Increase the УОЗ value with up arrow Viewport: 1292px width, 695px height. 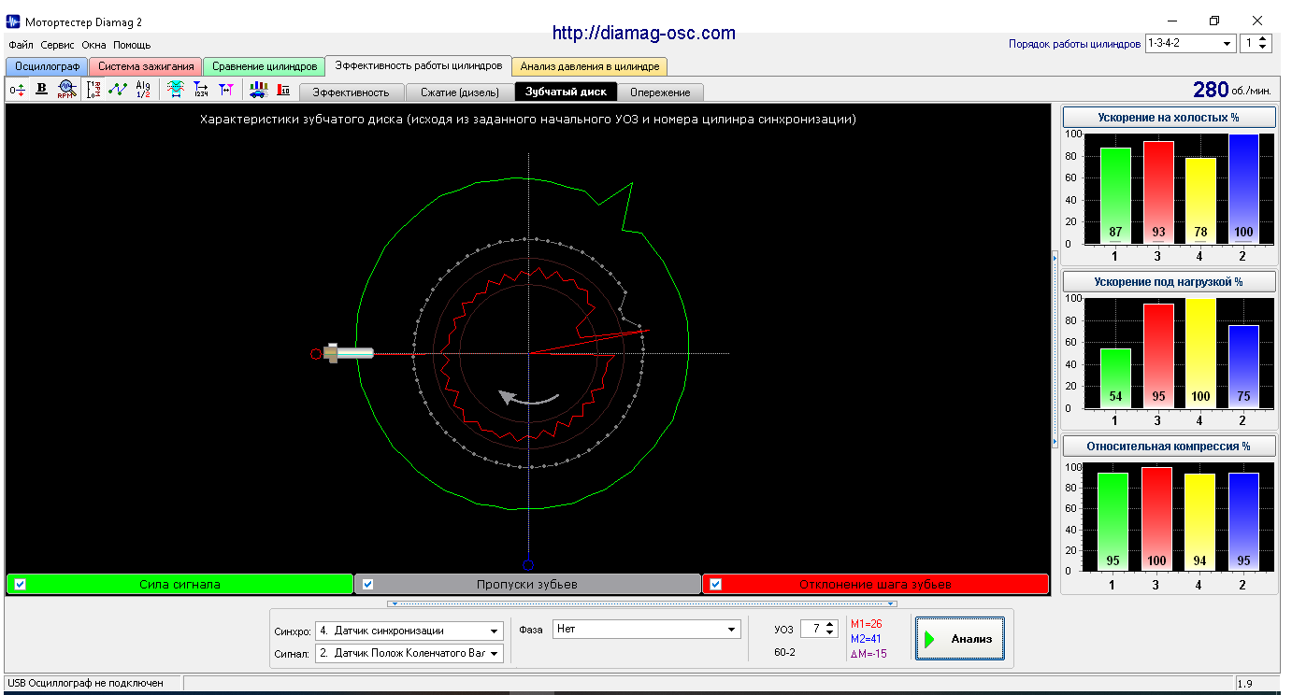pyautogui.click(x=829, y=625)
